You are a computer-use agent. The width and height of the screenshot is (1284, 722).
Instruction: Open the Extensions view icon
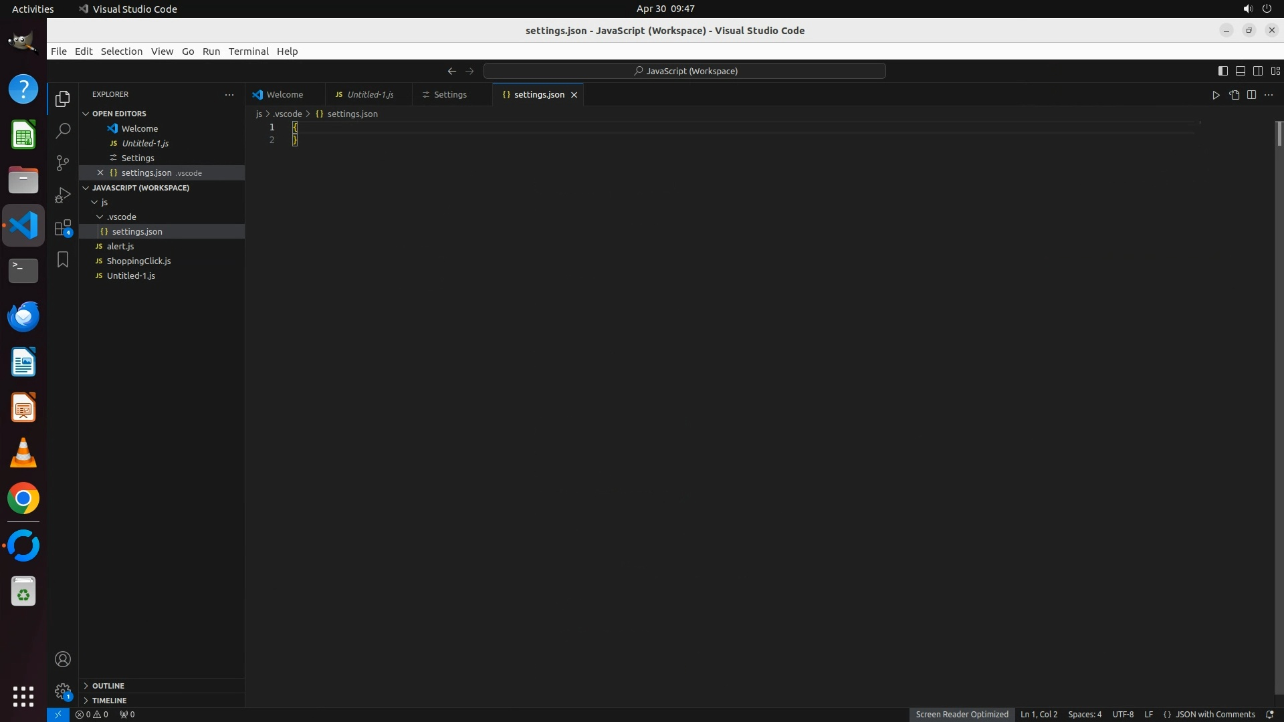click(63, 227)
